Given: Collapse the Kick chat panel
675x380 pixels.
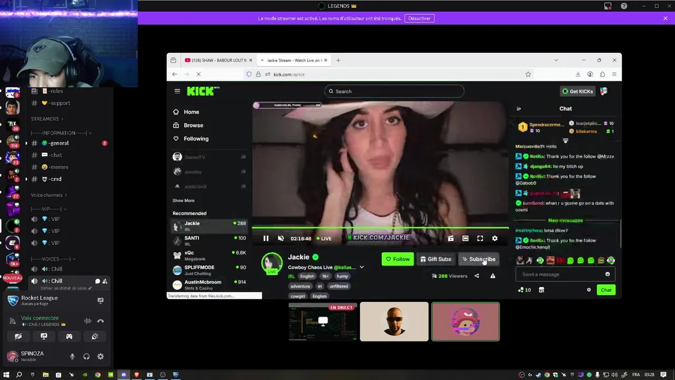Looking at the screenshot, I should coord(518,109).
